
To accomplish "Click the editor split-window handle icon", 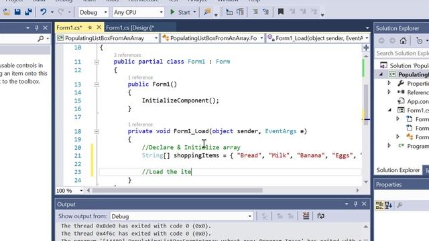I will pos(366,48).
